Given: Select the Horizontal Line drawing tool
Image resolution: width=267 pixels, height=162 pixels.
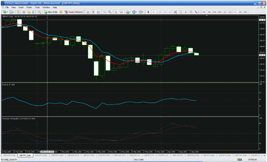Looking at the screenshot, I should (x=165, y=12).
